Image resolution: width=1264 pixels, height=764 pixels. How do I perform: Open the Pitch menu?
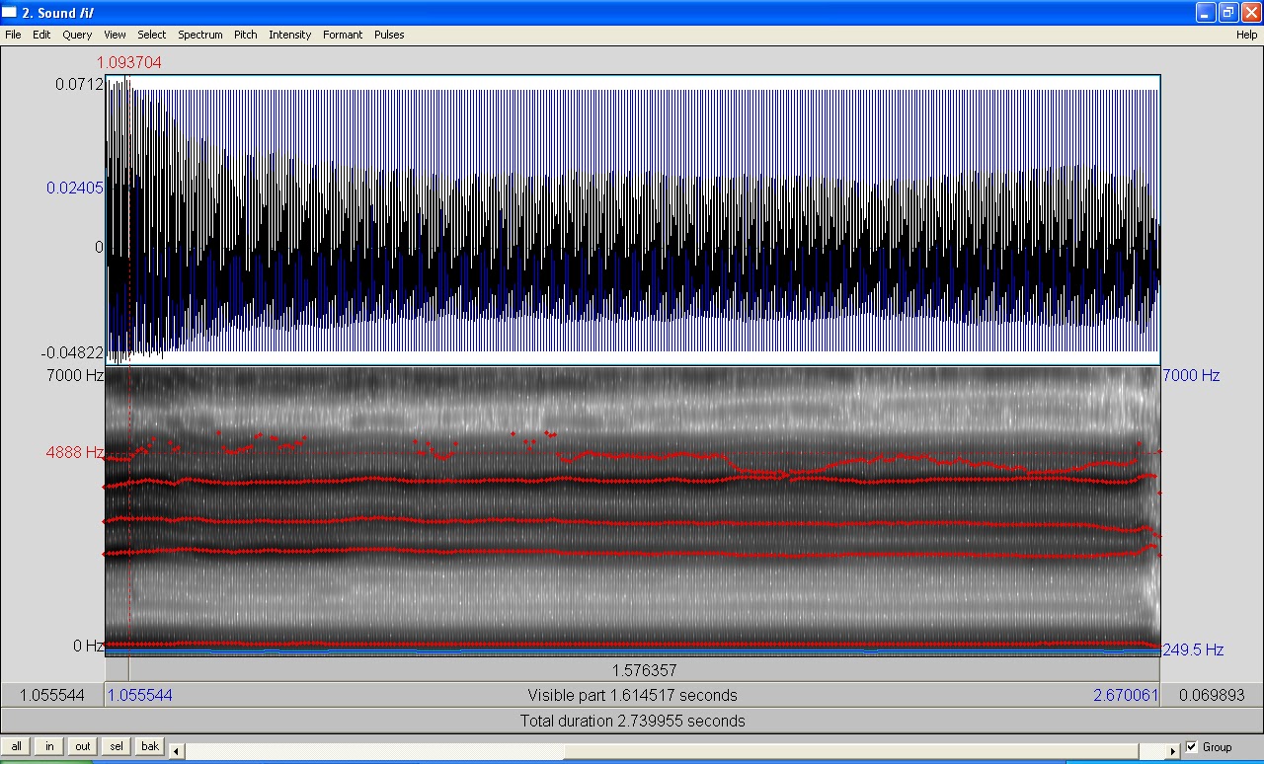[246, 35]
